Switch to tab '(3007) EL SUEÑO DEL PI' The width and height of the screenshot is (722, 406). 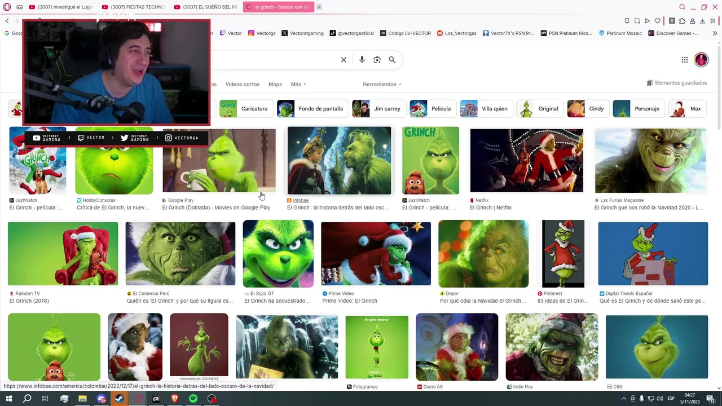[205, 7]
